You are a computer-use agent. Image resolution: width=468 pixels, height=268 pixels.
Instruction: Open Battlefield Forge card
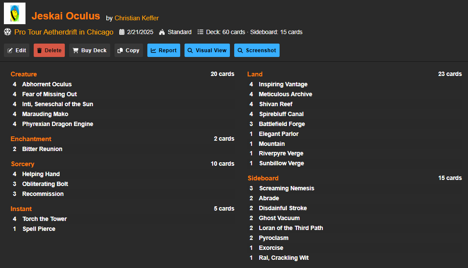click(x=282, y=124)
